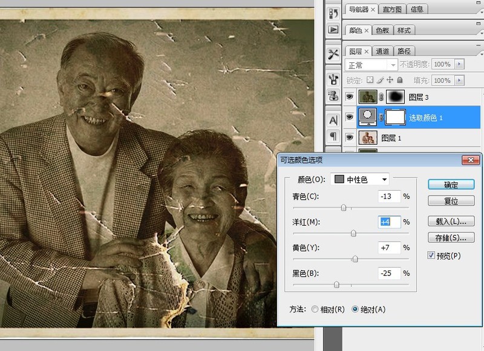Switch to the 直方图 tab

(x=392, y=10)
